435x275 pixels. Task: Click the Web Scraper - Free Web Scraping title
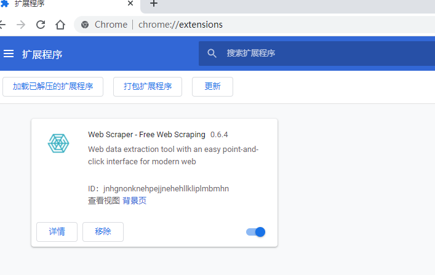coord(146,134)
